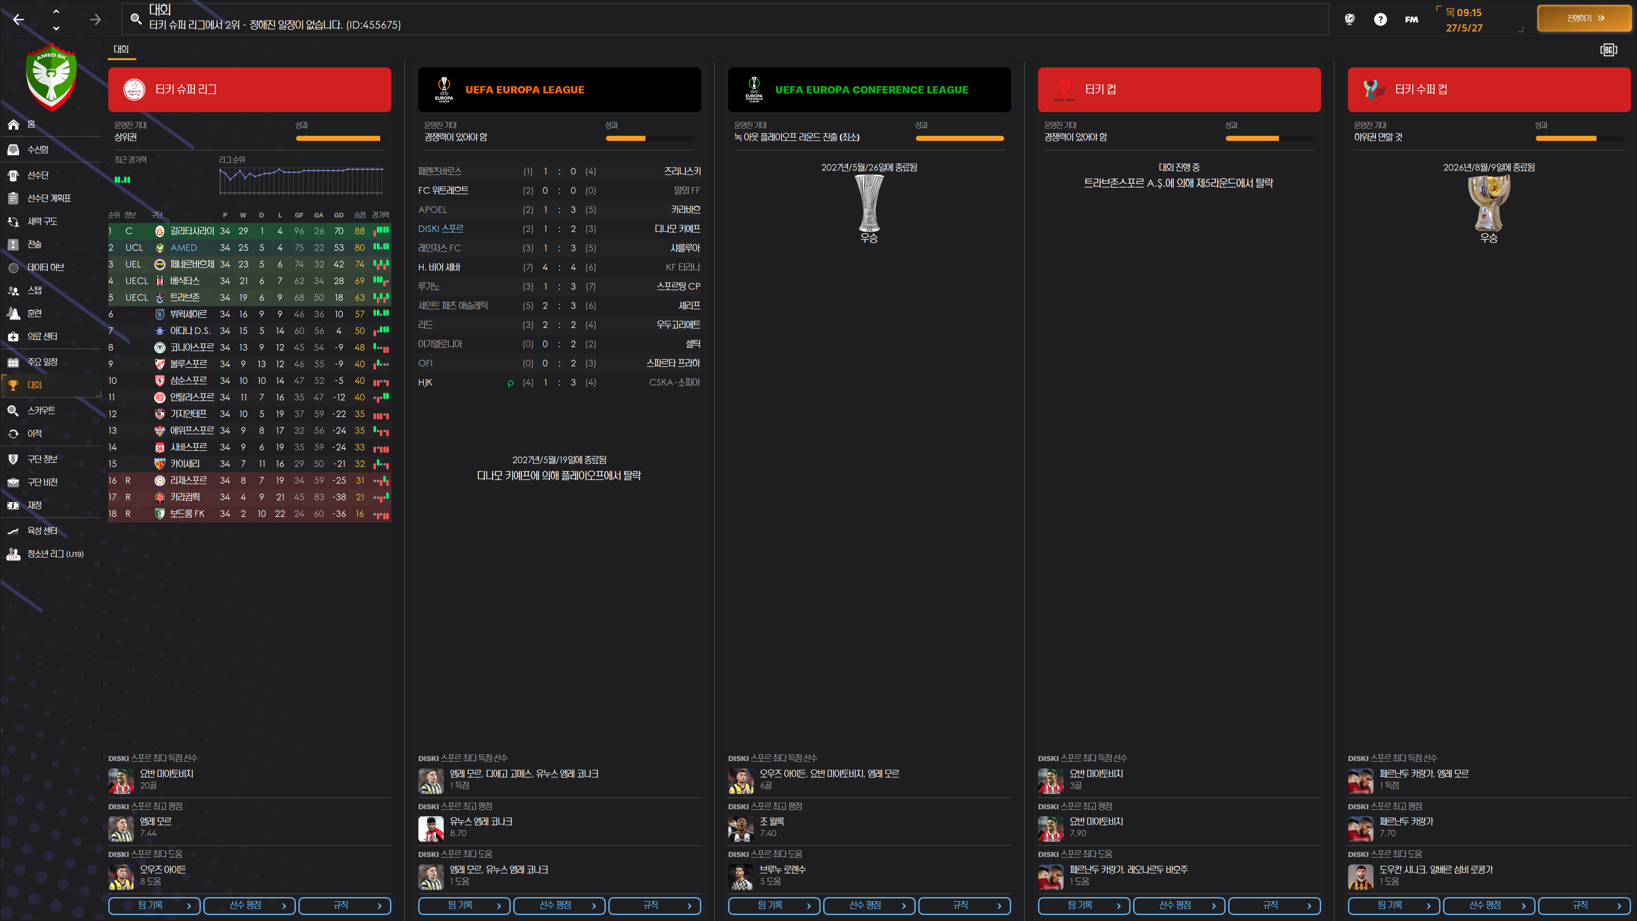
Task: Click the forward arrow navigation icon
Action: pyautogui.click(x=95, y=20)
